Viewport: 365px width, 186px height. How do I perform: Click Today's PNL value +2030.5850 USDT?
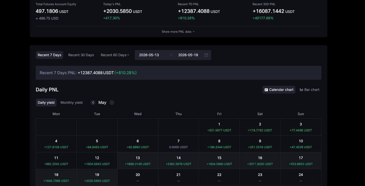[x=123, y=11]
